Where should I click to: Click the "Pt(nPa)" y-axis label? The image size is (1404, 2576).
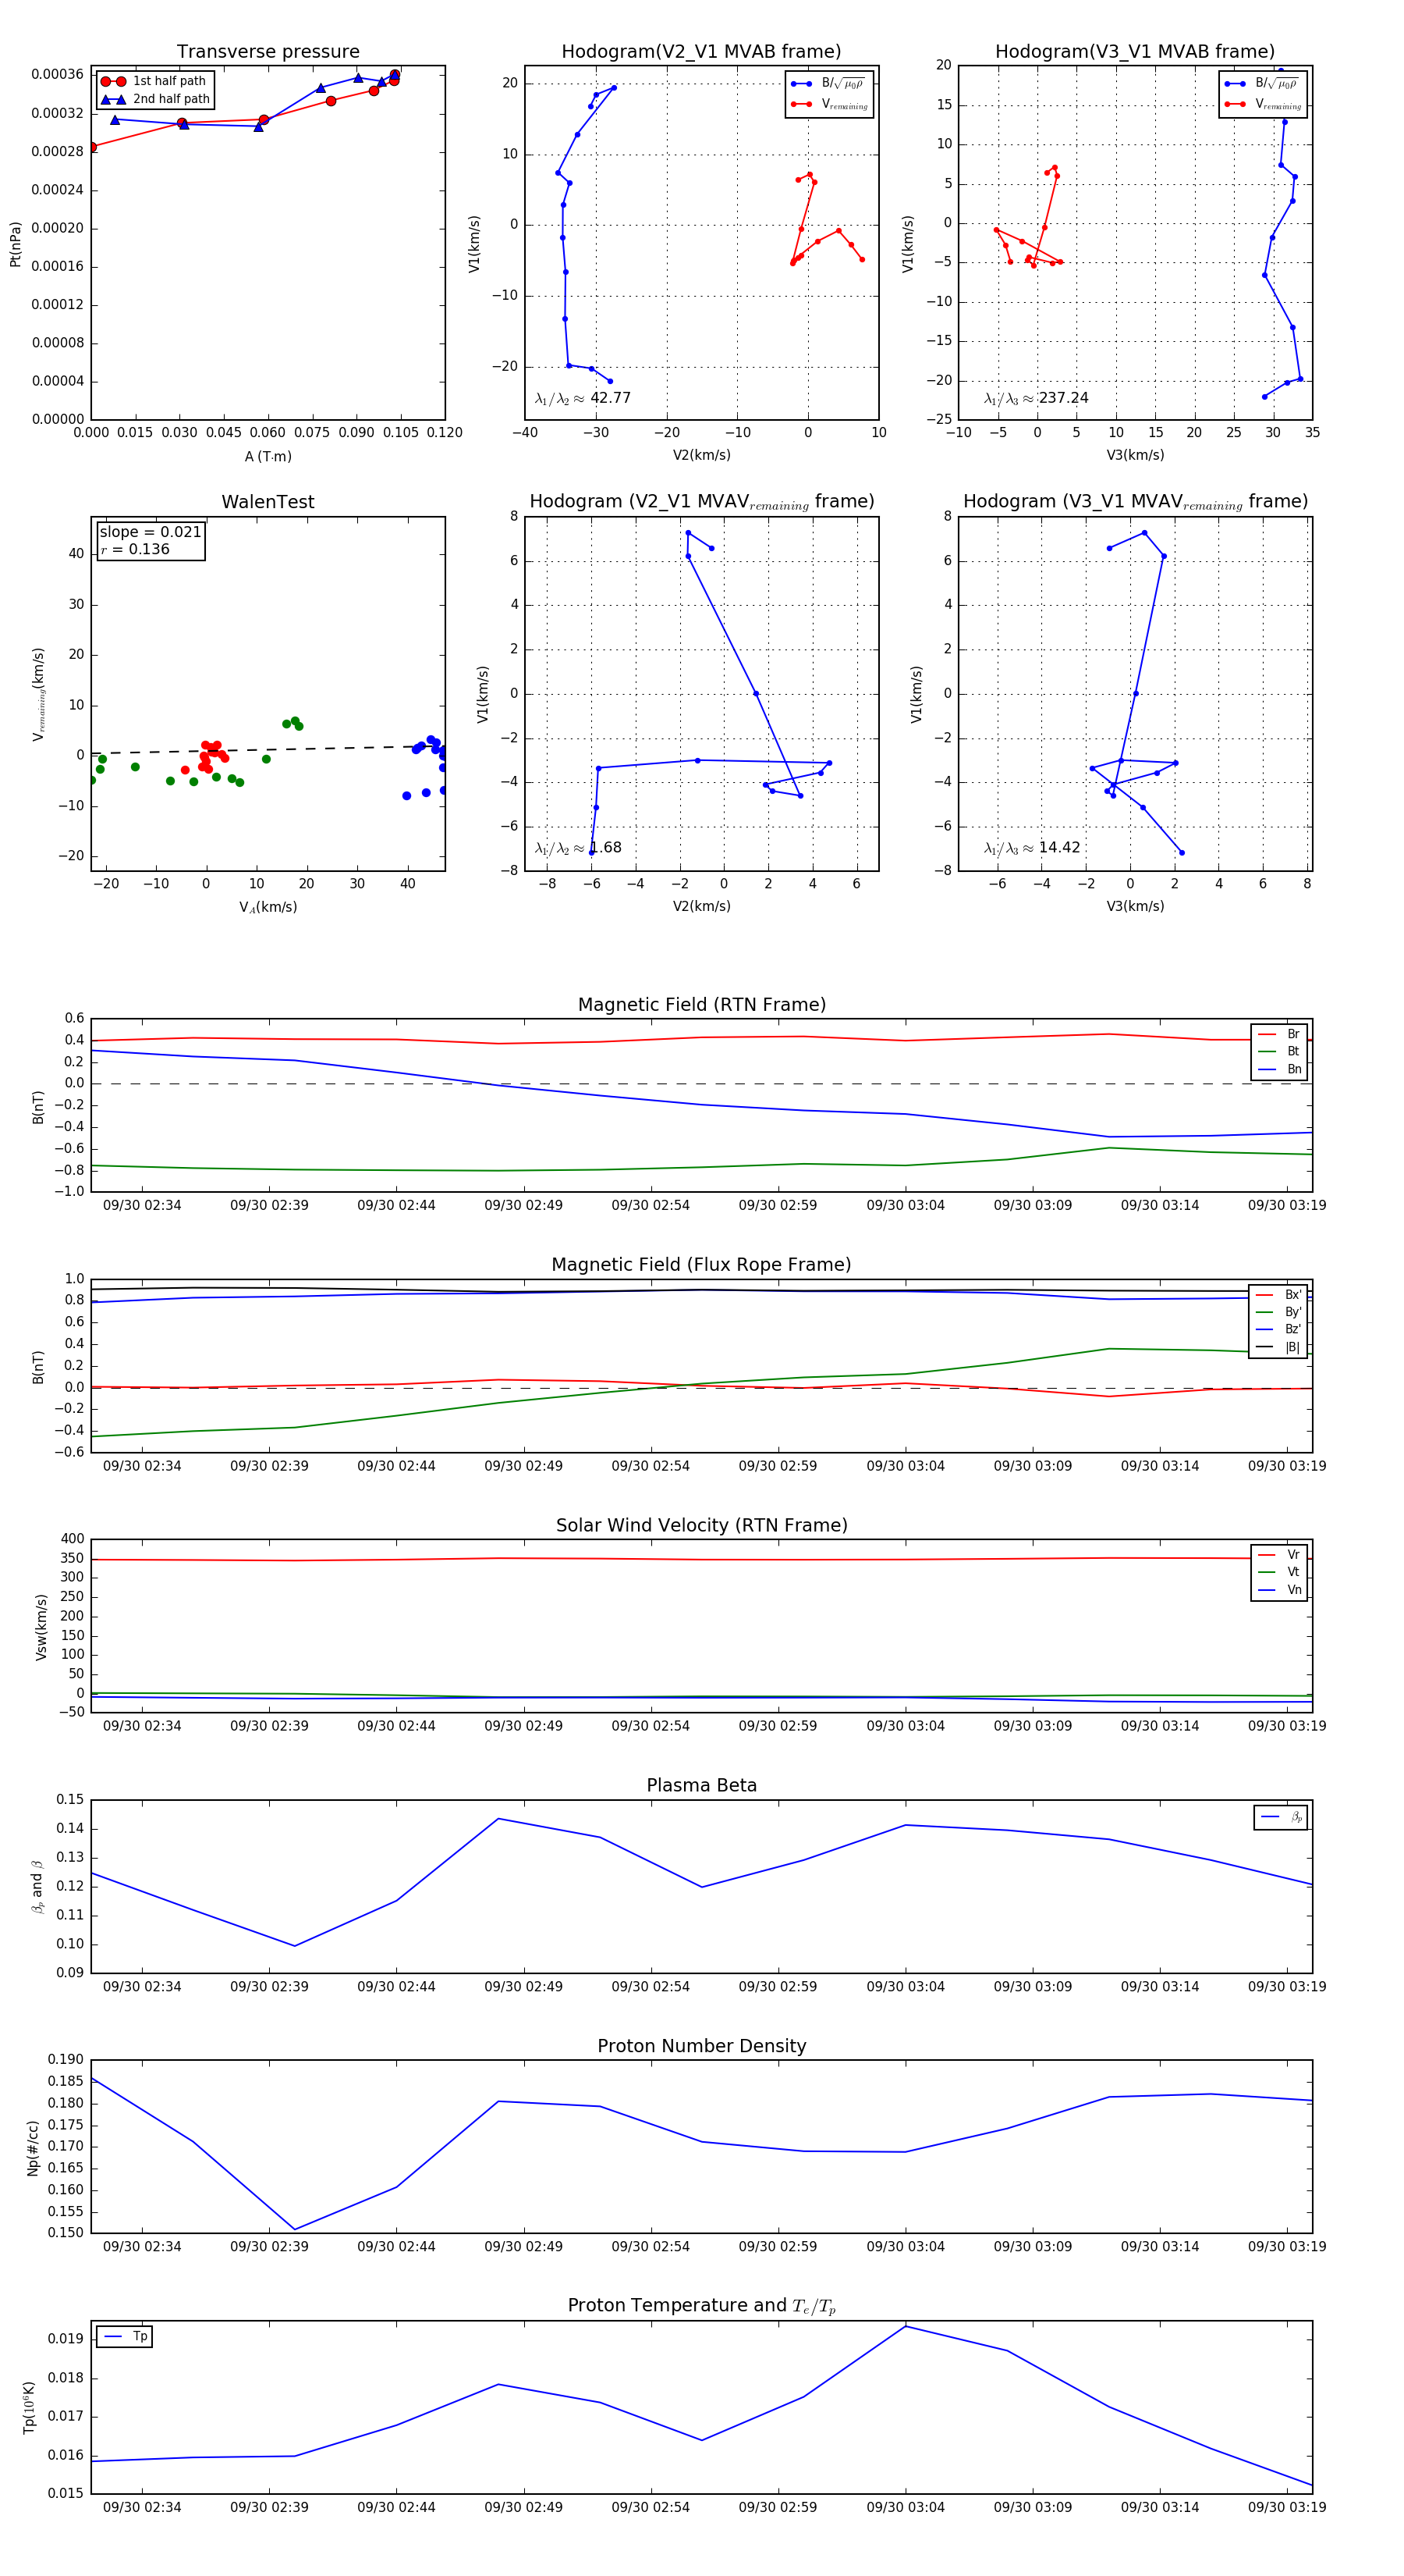(15, 244)
